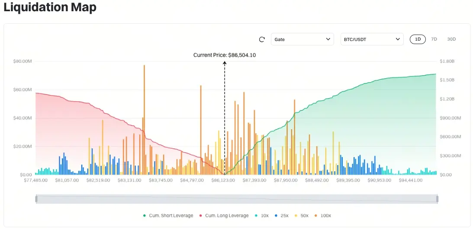Click the $1.50B right axis label
This screenshot has height=229, width=473.
[447, 80]
